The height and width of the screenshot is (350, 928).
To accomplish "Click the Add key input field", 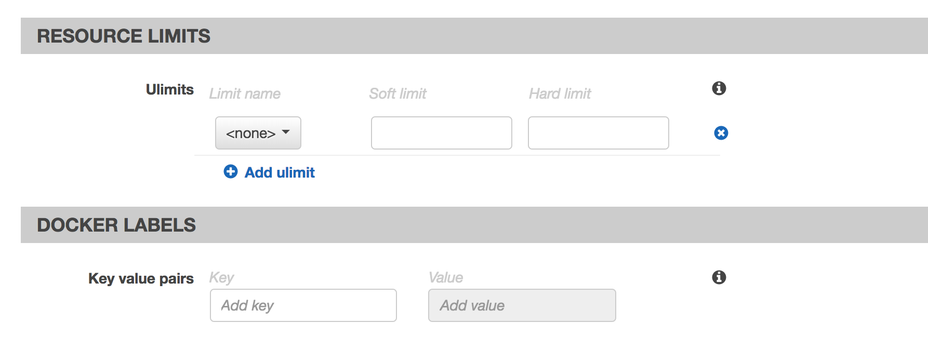I will 303,305.
